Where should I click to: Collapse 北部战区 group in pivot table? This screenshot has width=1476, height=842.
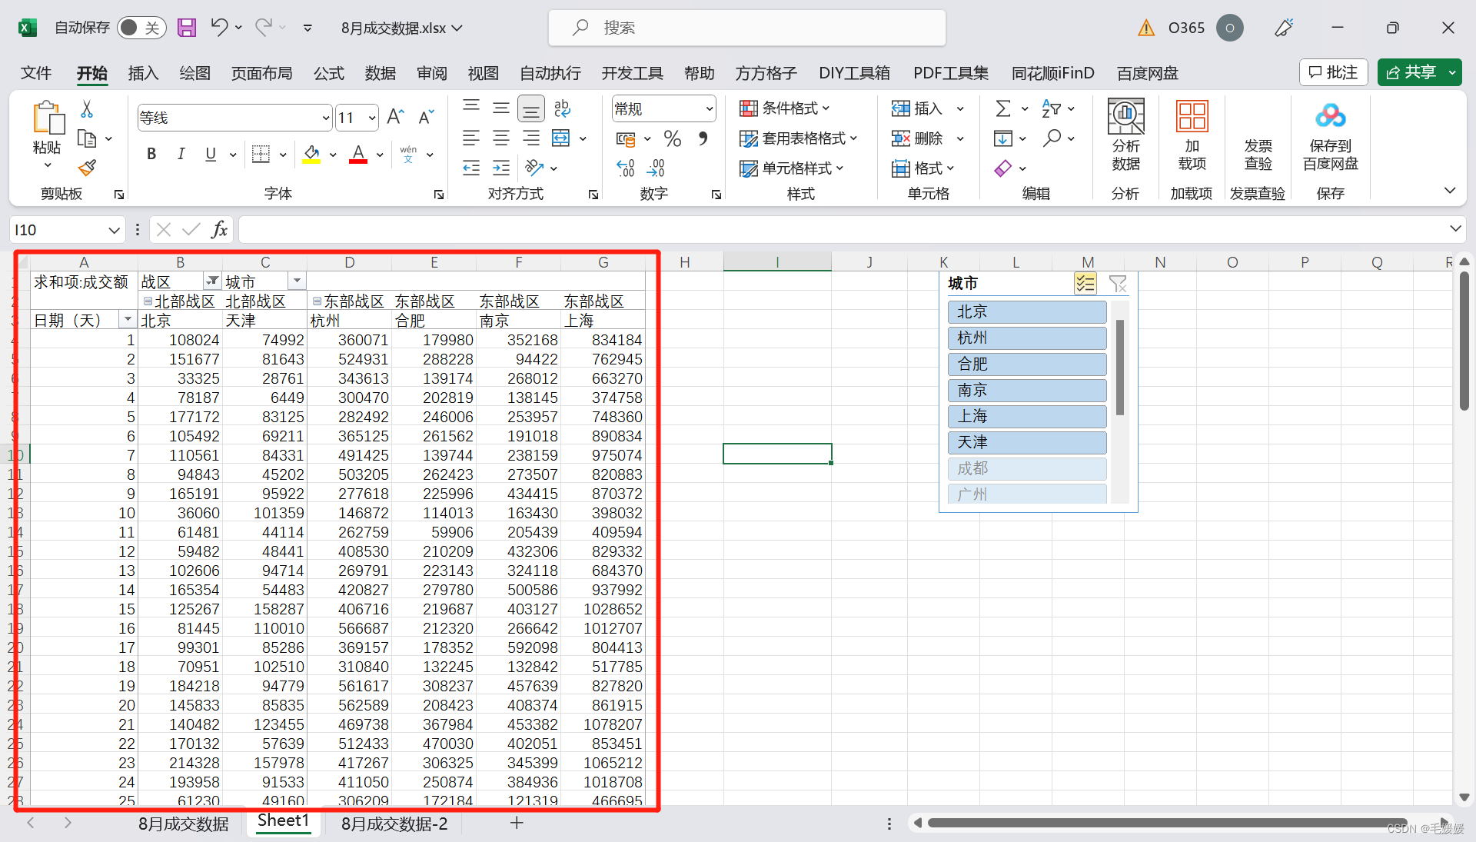(x=148, y=301)
